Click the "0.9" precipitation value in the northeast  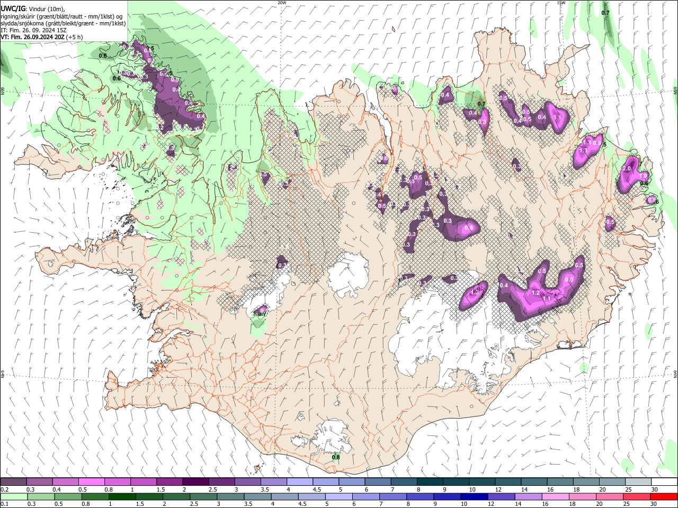597,143
